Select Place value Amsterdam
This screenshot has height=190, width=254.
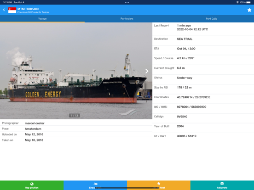pos(33,129)
